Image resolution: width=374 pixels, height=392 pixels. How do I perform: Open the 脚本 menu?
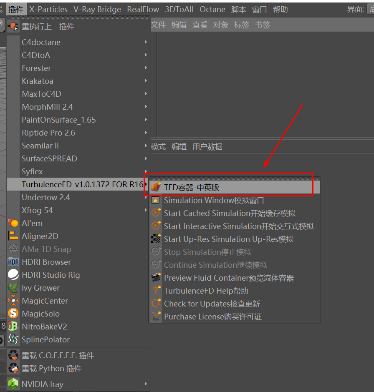[238, 10]
